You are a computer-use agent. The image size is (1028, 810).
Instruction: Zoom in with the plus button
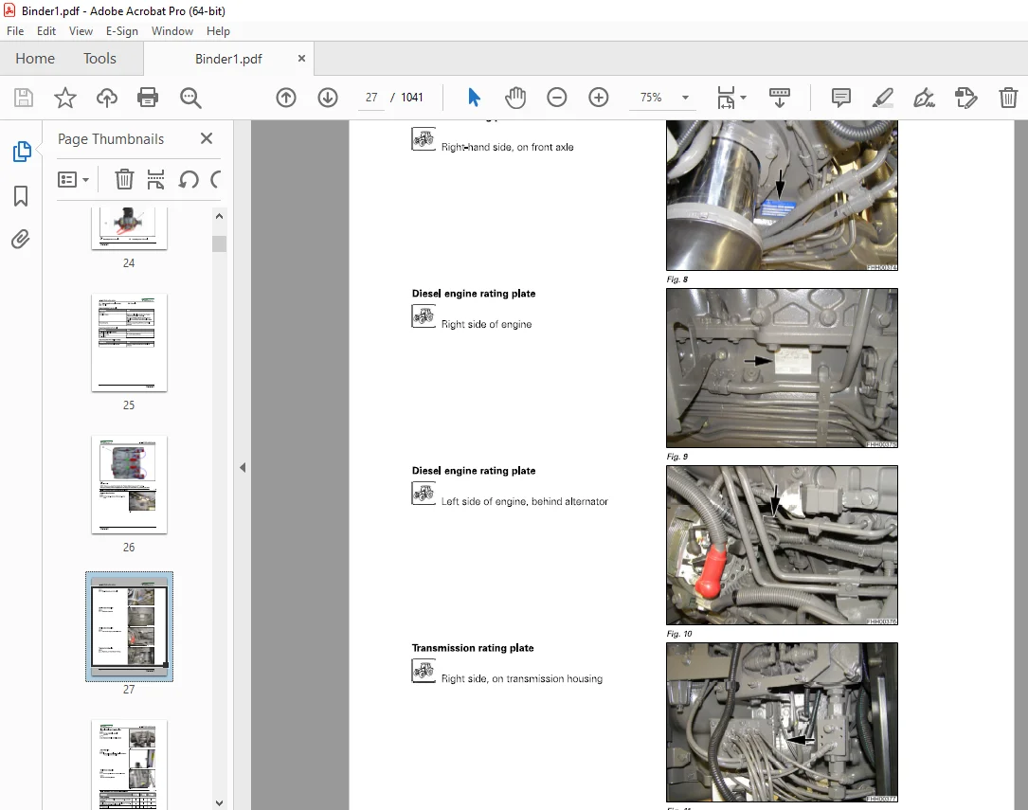599,98
